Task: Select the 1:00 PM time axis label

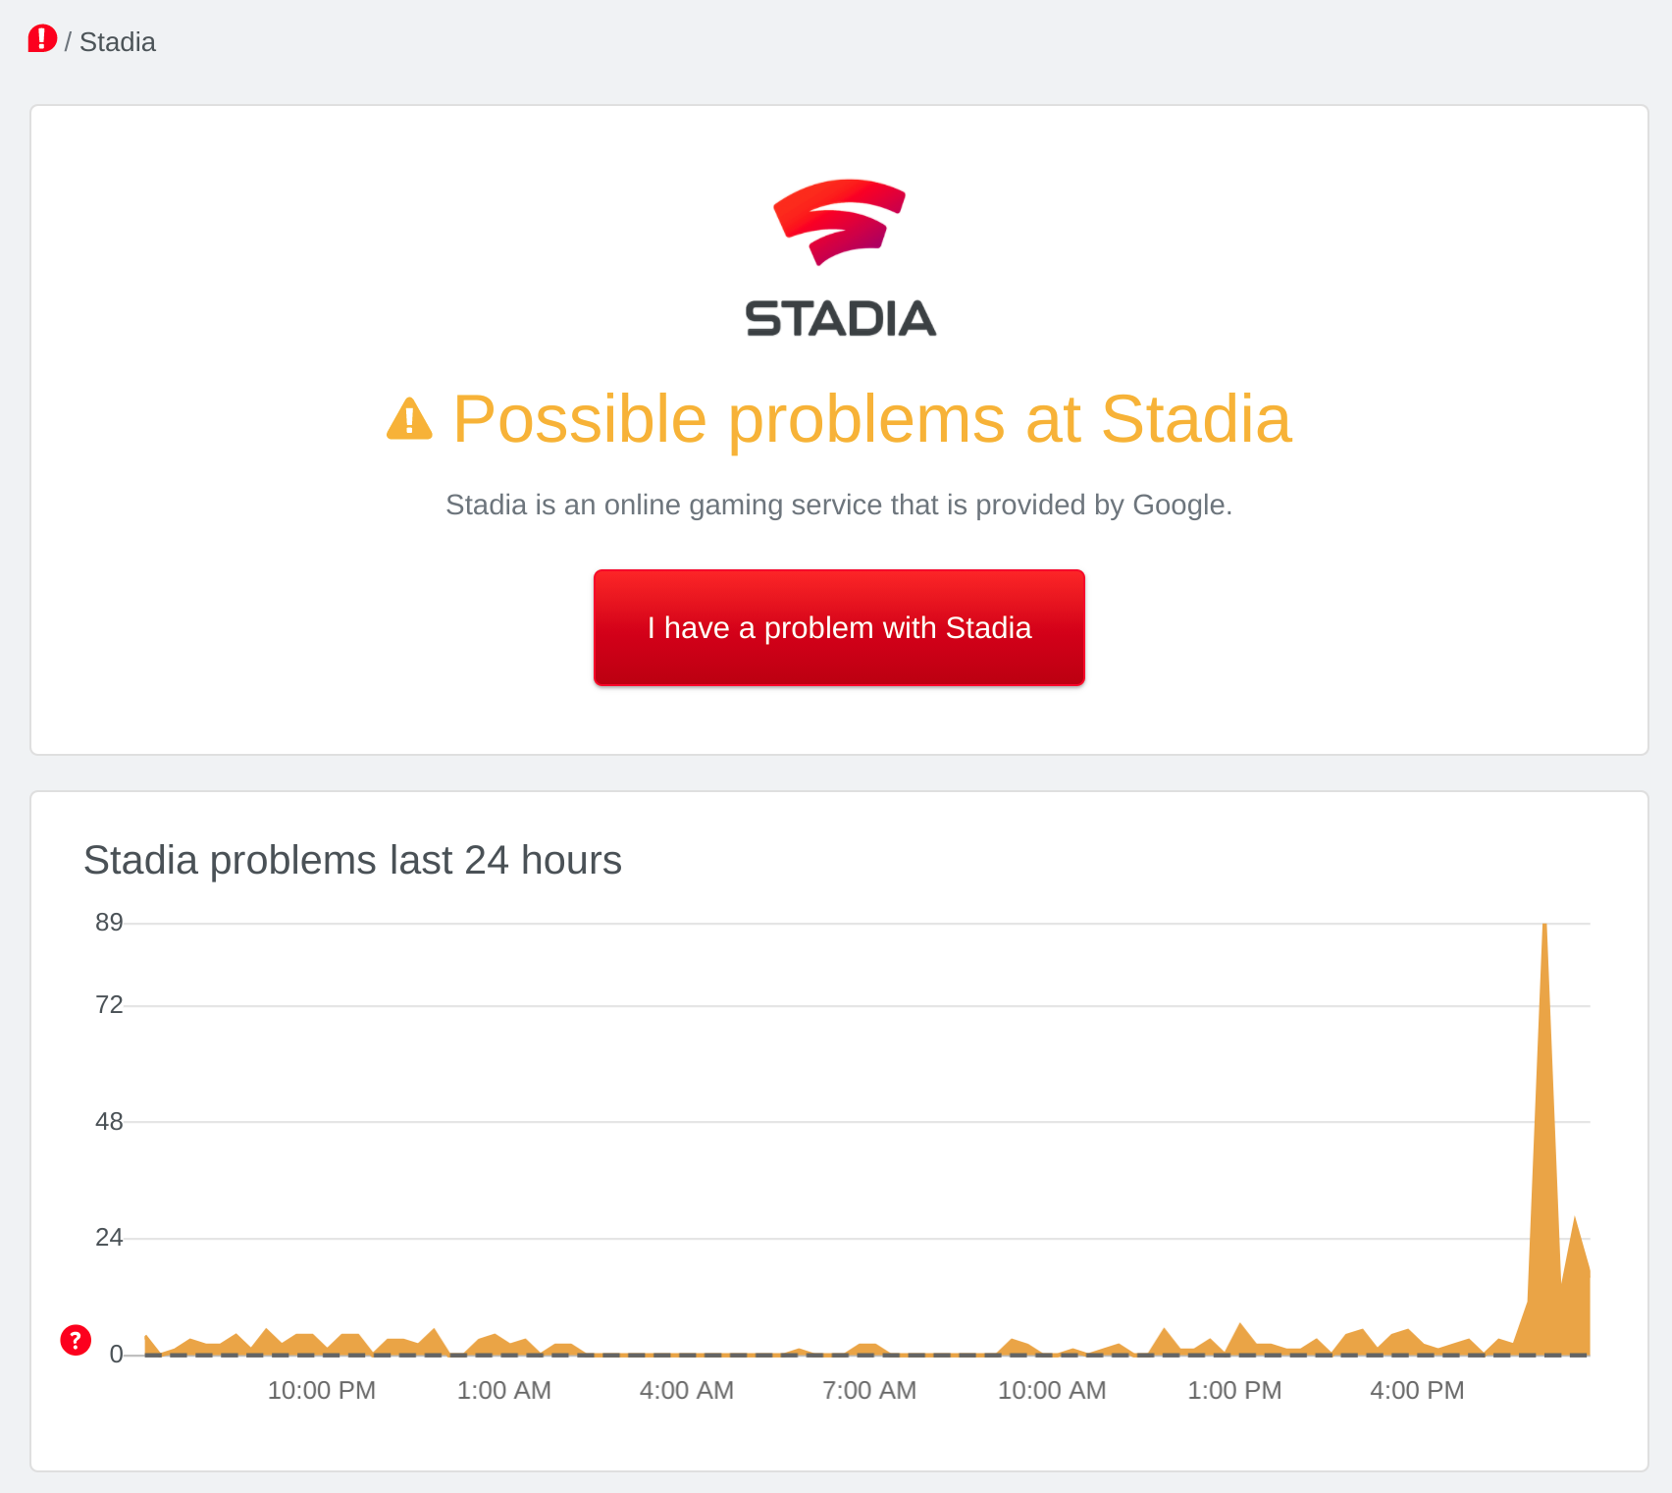Action: [1234, 1390]
